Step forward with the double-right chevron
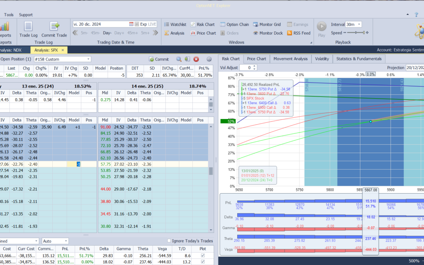424x265 pixels. pos(155,33)
